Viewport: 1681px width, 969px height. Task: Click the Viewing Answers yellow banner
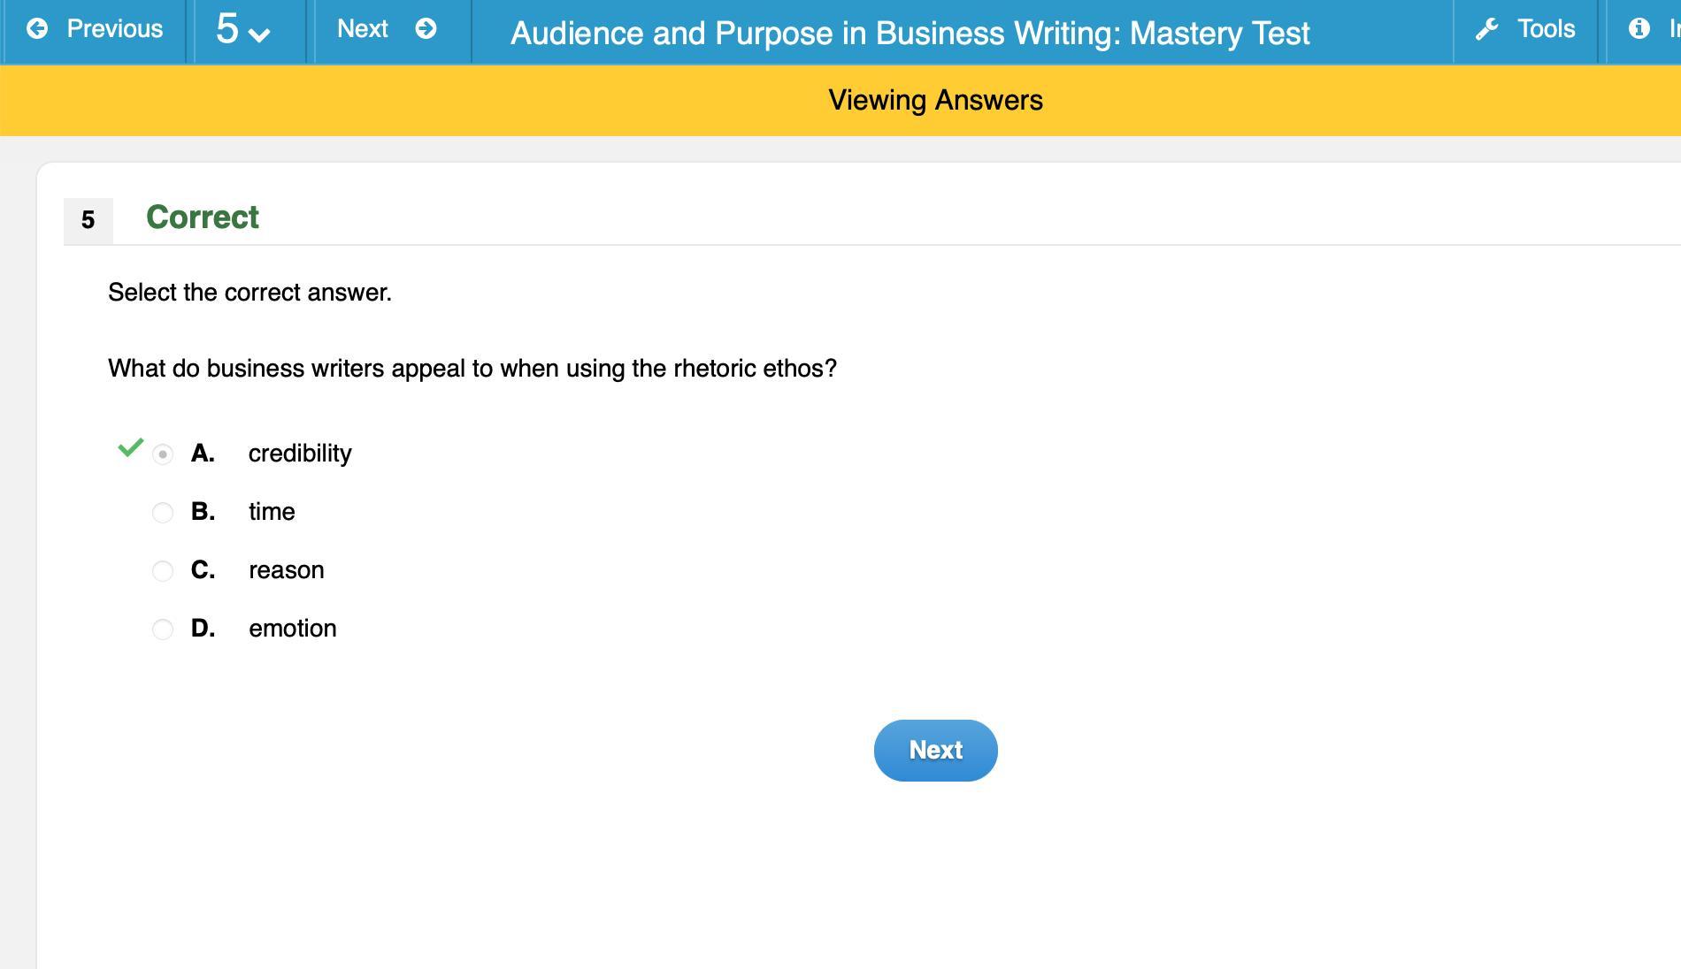[935, 101]
